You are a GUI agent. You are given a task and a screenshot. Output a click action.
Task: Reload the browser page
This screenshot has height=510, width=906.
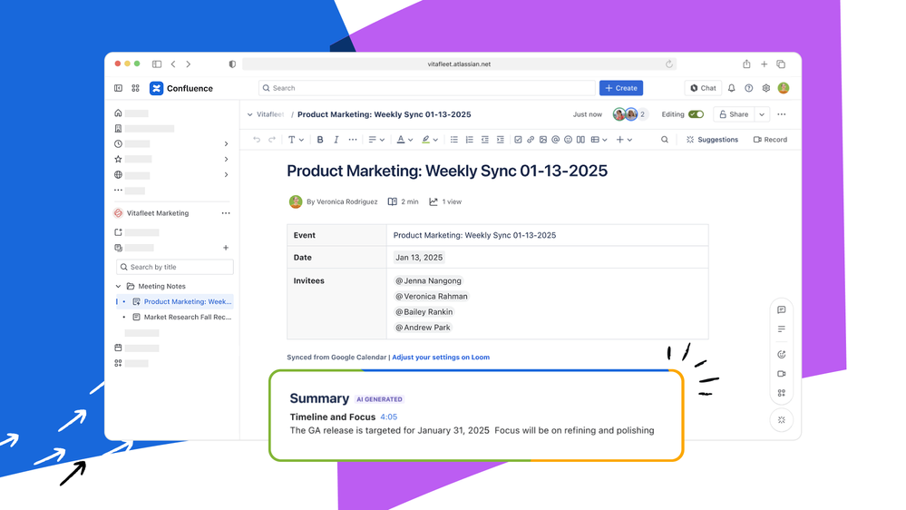[x=669, y=64]
